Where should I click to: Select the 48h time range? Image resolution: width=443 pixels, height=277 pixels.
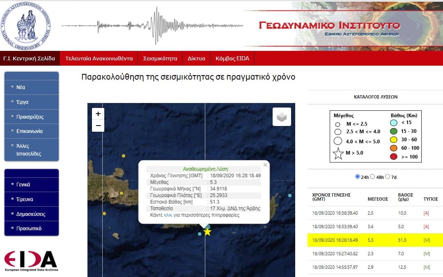coord(372,176)
